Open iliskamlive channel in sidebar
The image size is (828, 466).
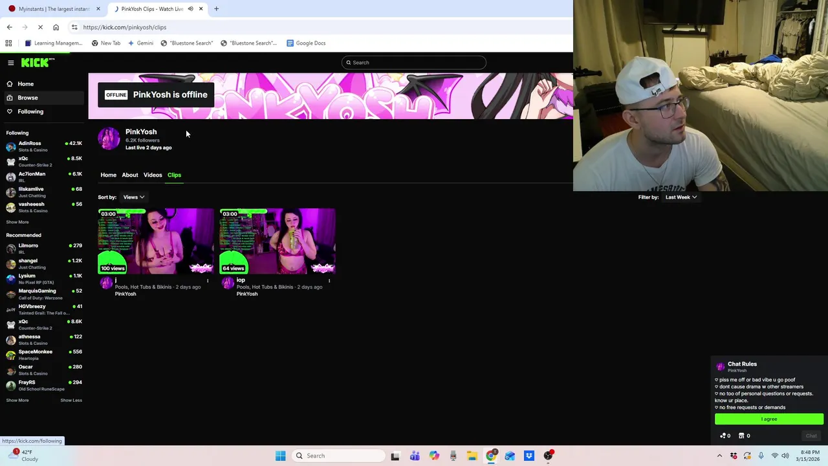[x=44, y=192]
